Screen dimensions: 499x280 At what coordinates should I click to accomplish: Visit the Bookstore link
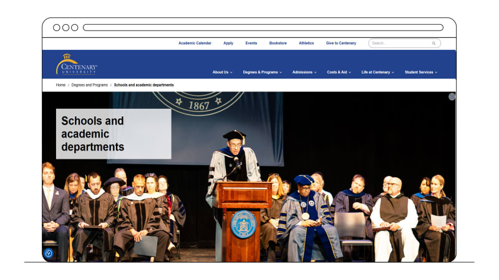[278, 44]
